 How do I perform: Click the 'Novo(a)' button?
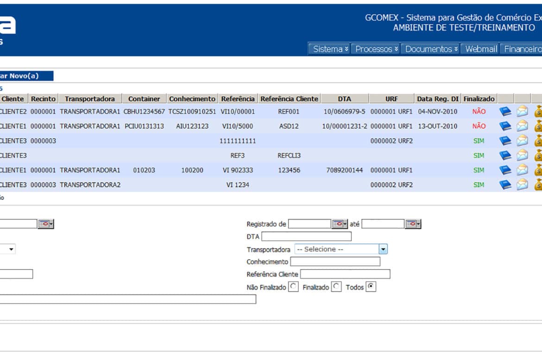(26, 75)
